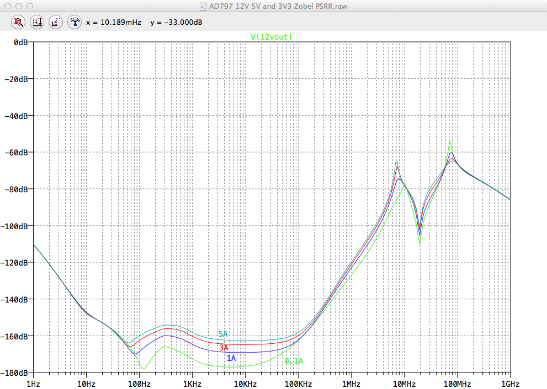Click the 1GHz frequency axis label

click(x=511, y=384)
